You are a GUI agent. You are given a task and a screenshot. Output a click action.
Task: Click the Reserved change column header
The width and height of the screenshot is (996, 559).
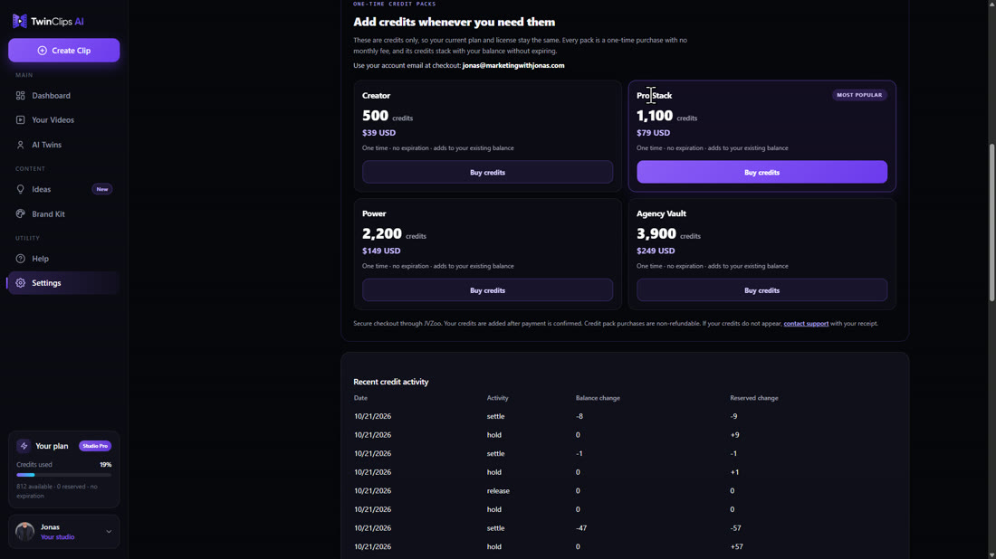[x=754, y=398]
